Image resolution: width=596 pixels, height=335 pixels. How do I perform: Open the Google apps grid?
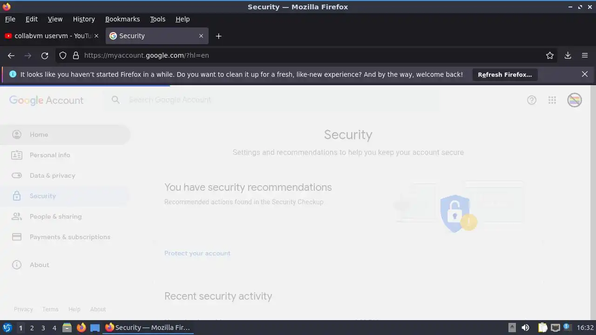[552, 100]
